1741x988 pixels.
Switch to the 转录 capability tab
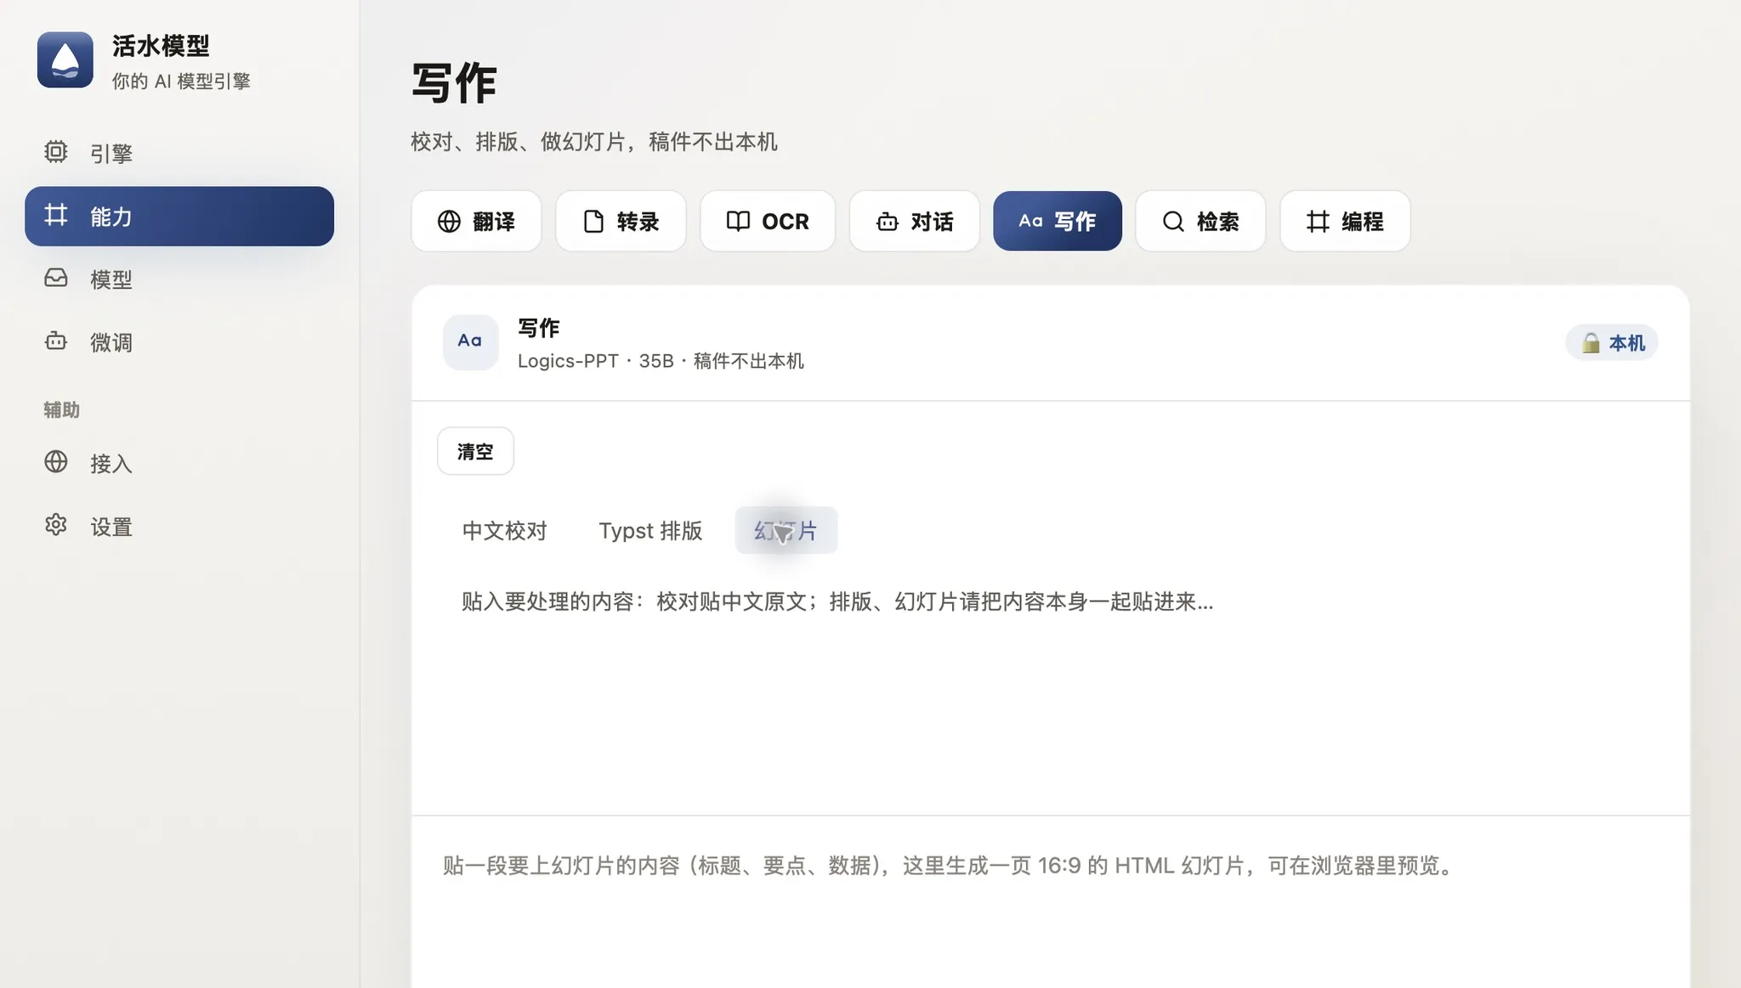pos(621,221)
